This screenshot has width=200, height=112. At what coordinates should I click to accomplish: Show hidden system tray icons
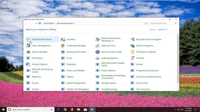[175, 110]
